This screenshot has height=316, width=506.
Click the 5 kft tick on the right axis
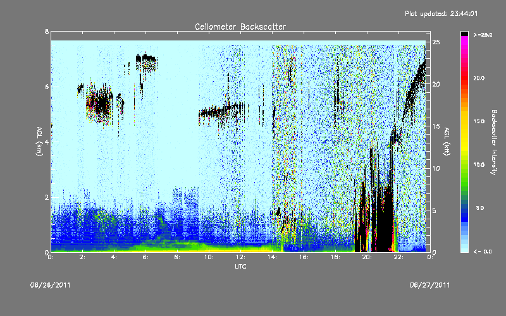coord(435,210)
